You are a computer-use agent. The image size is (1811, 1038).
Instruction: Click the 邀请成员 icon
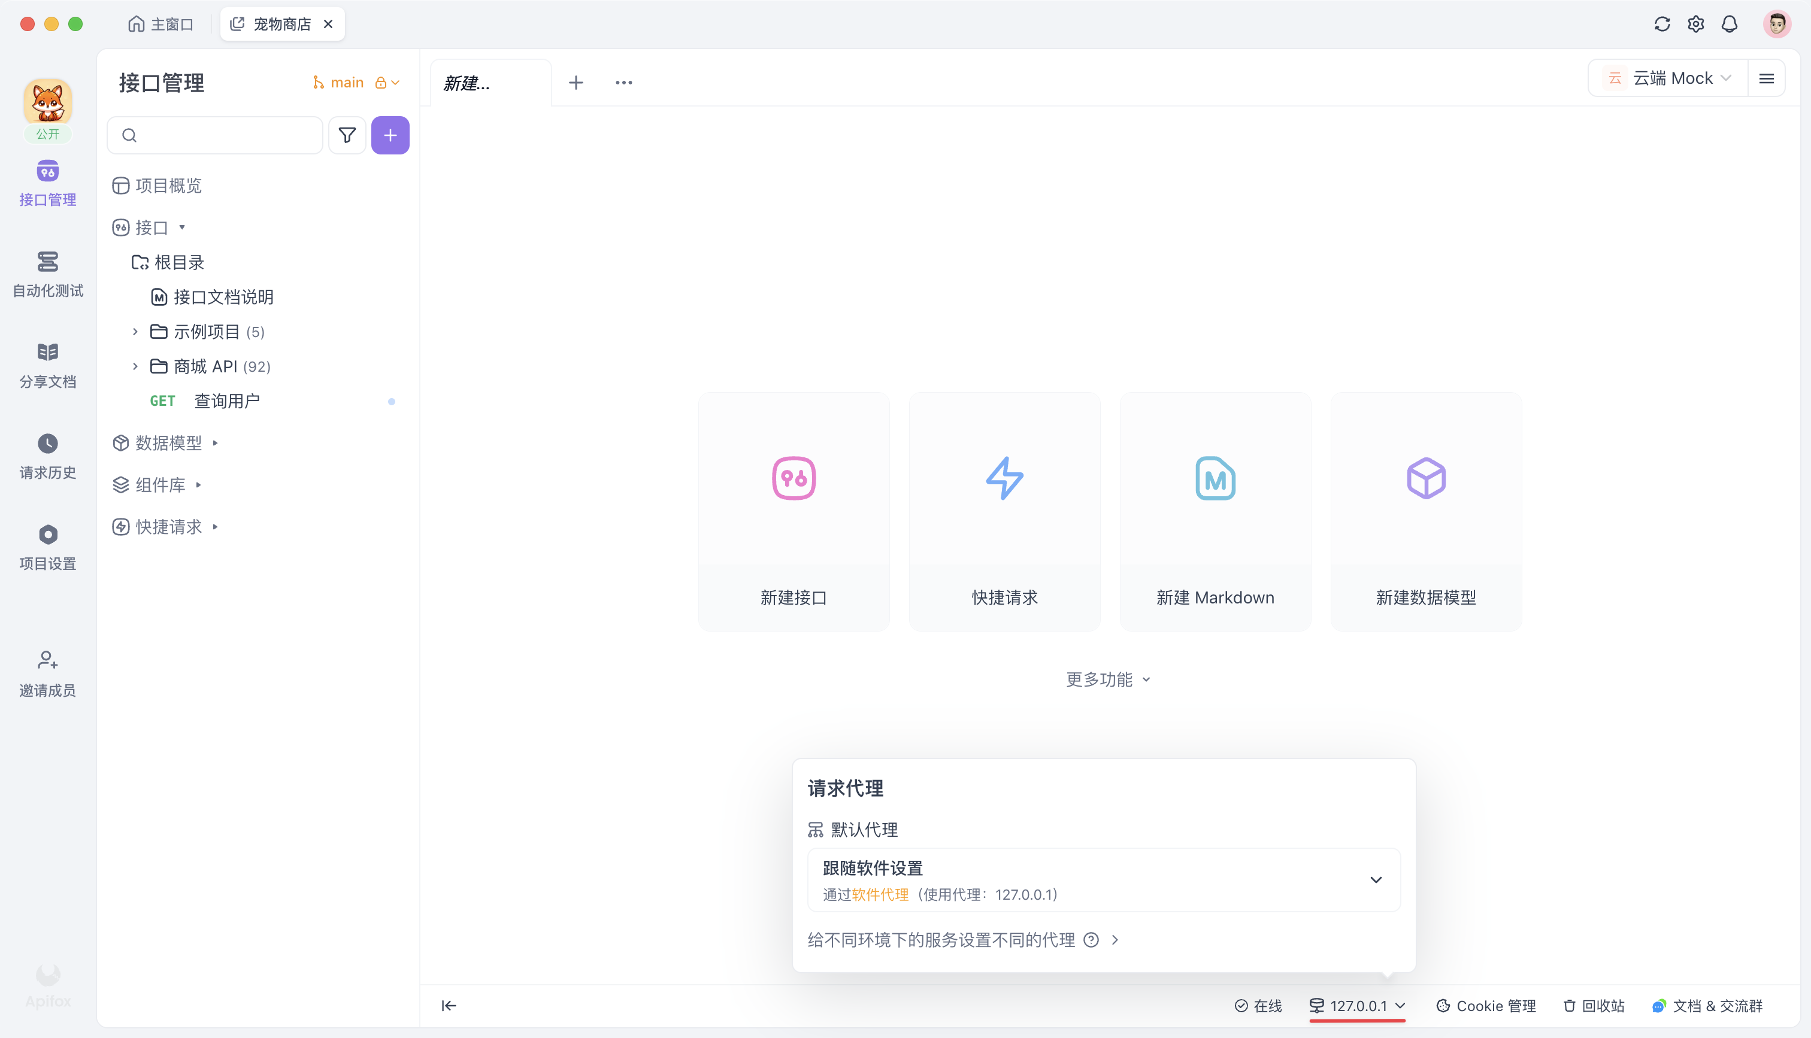tap(48, 660)
